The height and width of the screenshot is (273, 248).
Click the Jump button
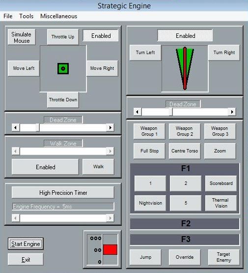[x=145, y=257]
